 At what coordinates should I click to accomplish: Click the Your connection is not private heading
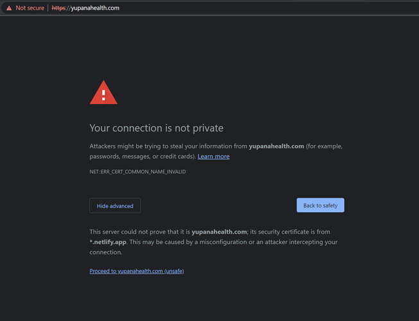tap(157, 128)
